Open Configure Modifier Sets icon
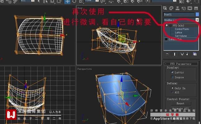Image resolution: width=201 pixels, height=124 pixels. point(195,54)
